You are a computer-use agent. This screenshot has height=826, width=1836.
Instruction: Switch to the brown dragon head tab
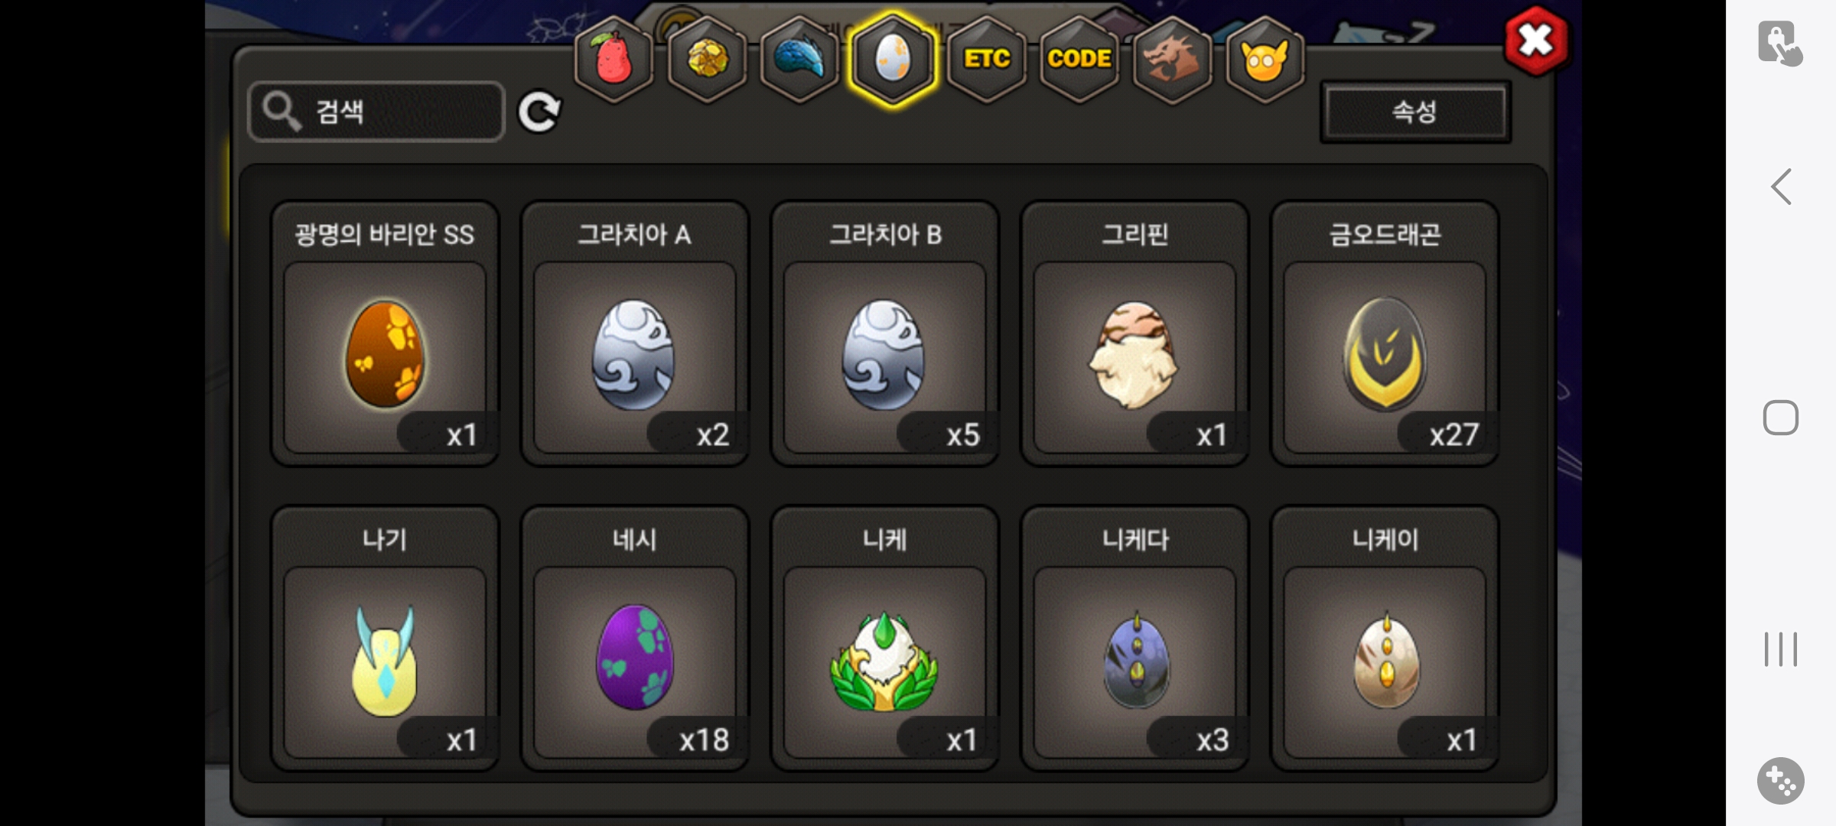[x=1172, y=59]
